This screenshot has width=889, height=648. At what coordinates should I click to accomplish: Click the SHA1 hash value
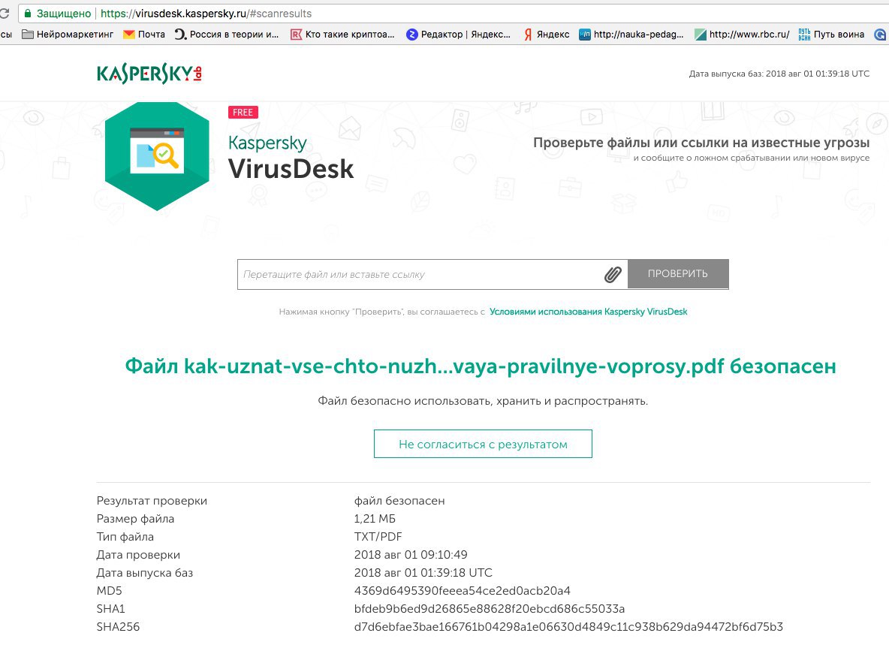(x=490, y=609)
